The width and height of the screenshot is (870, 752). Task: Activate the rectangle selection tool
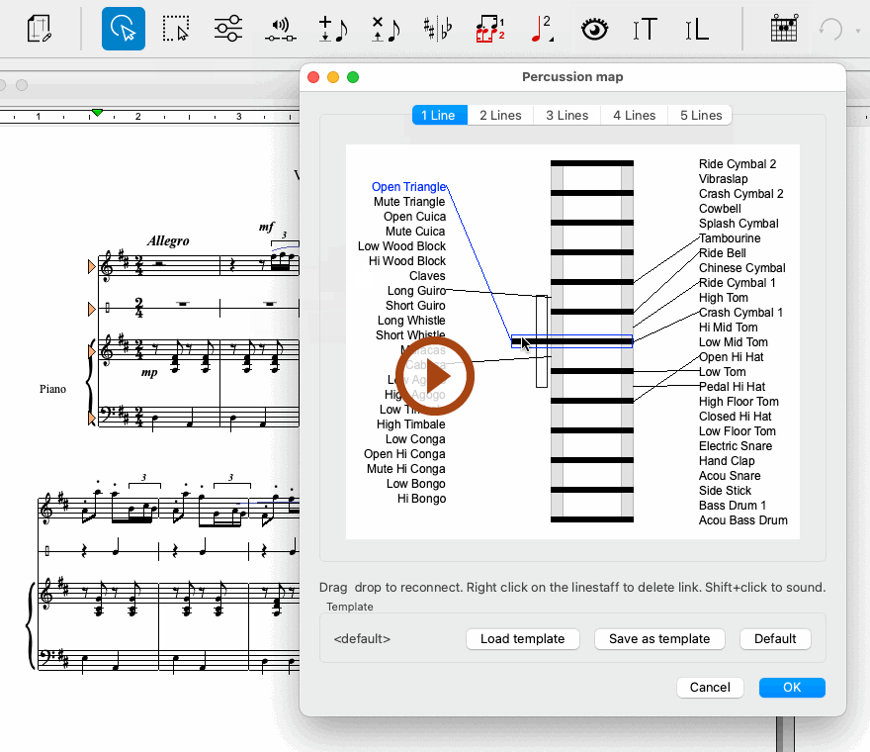[176, 29]
